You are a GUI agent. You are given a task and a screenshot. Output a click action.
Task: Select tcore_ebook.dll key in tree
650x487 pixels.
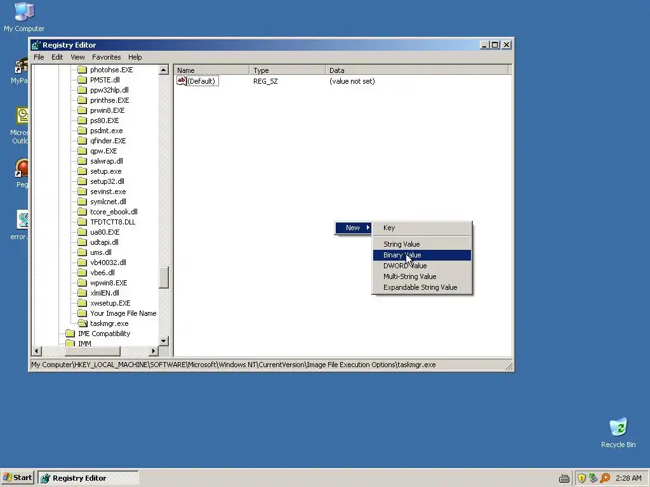(114, 212)
